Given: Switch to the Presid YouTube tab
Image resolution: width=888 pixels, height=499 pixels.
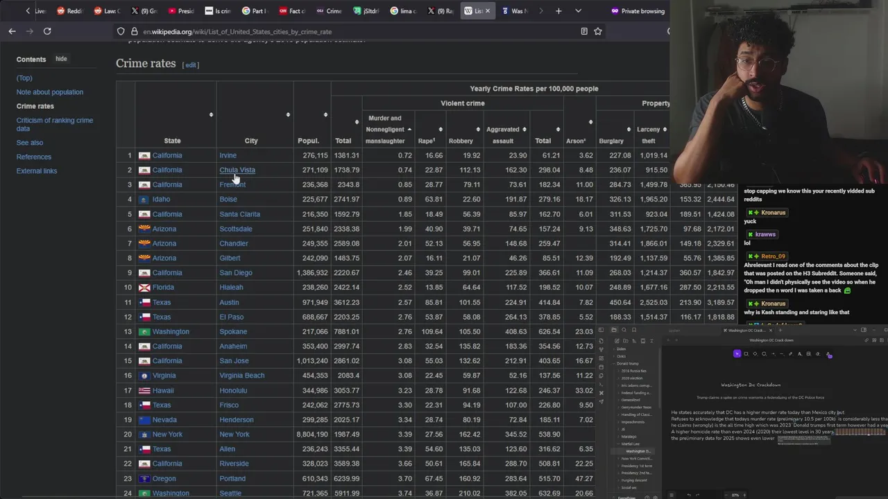Looking at the screenshot, I should [181, 11].
